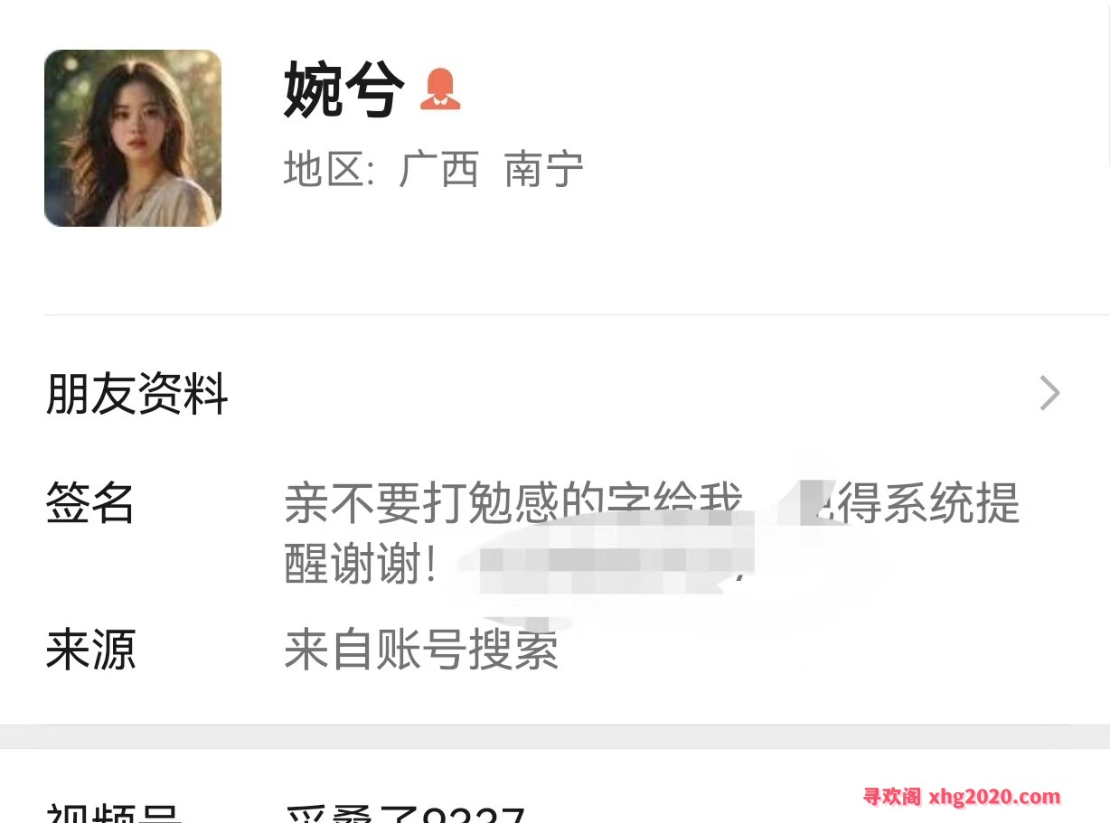Viewport: 1110px width, 823px height.
Task: Select the contact name 婉兮
Action: point(343,89)
